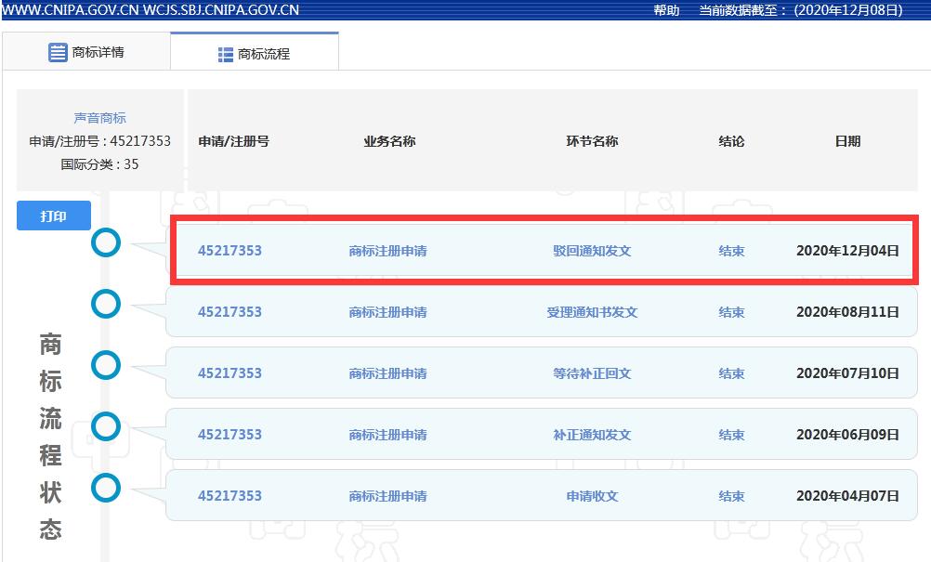
Task: Open the WWW.CNIPA.GOV.CN header link
Action: [x=69, y=11]
